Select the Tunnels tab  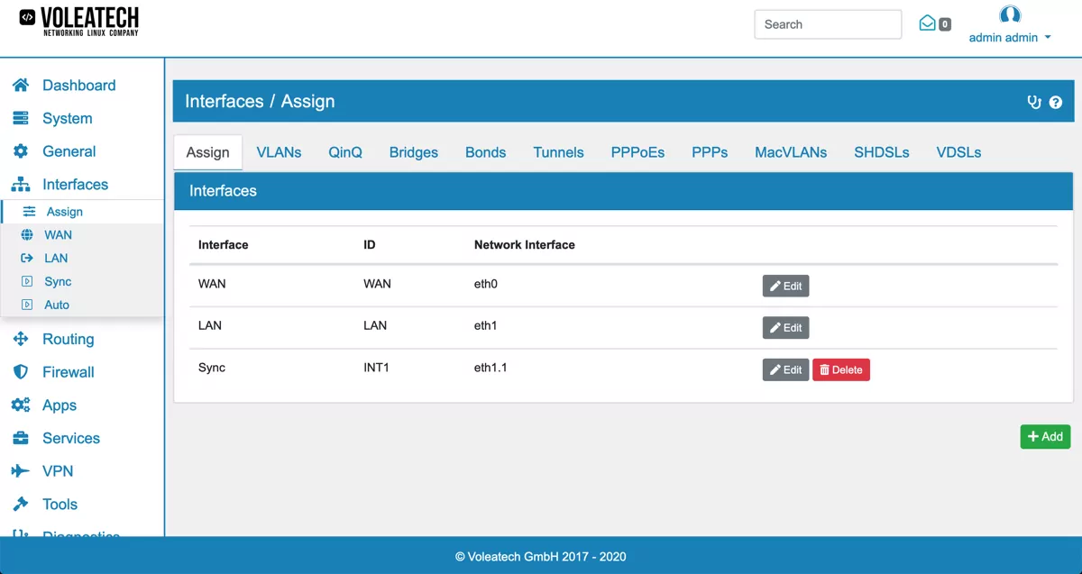[x=558, y=152]
